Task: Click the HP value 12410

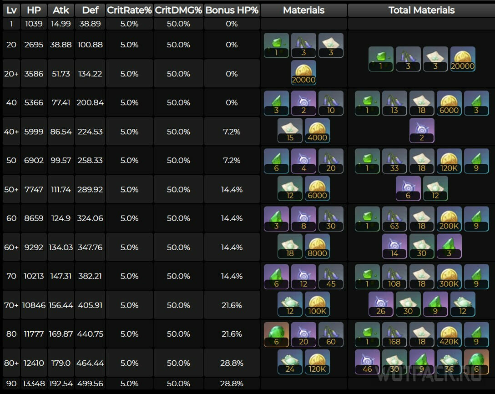Action: pyautogui.click(x=34, y=363)
